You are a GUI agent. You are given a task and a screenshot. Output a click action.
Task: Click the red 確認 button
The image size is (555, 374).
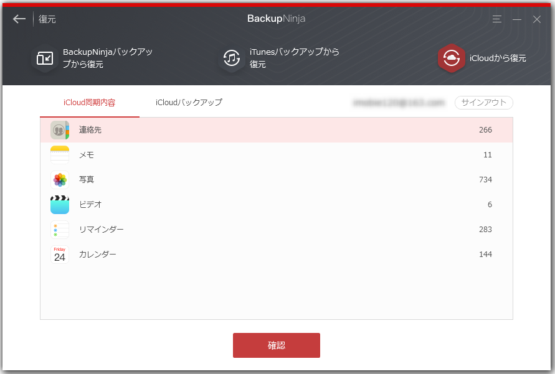pos(277,345)
